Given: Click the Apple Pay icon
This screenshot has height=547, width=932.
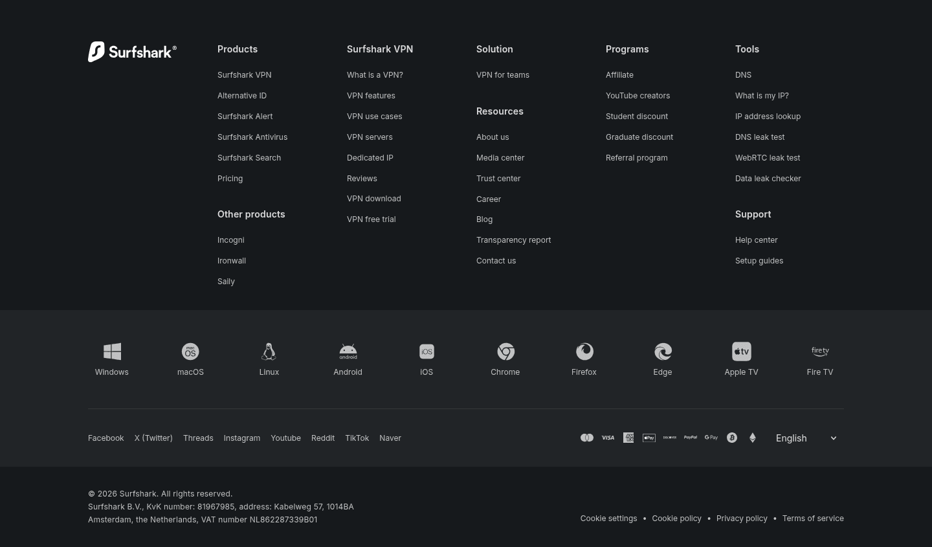Looking at the screenshot, I should point(649,438).
